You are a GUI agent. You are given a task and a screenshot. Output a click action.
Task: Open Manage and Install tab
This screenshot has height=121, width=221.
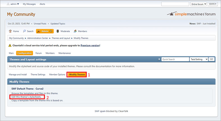18,75
